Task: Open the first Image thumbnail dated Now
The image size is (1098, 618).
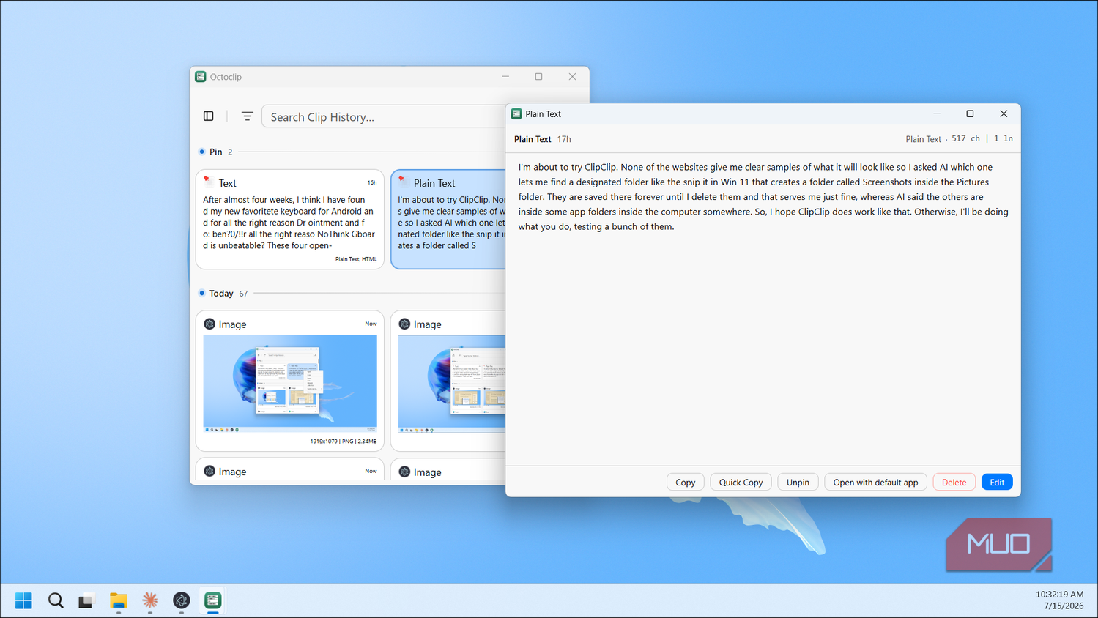Action: 290,384
